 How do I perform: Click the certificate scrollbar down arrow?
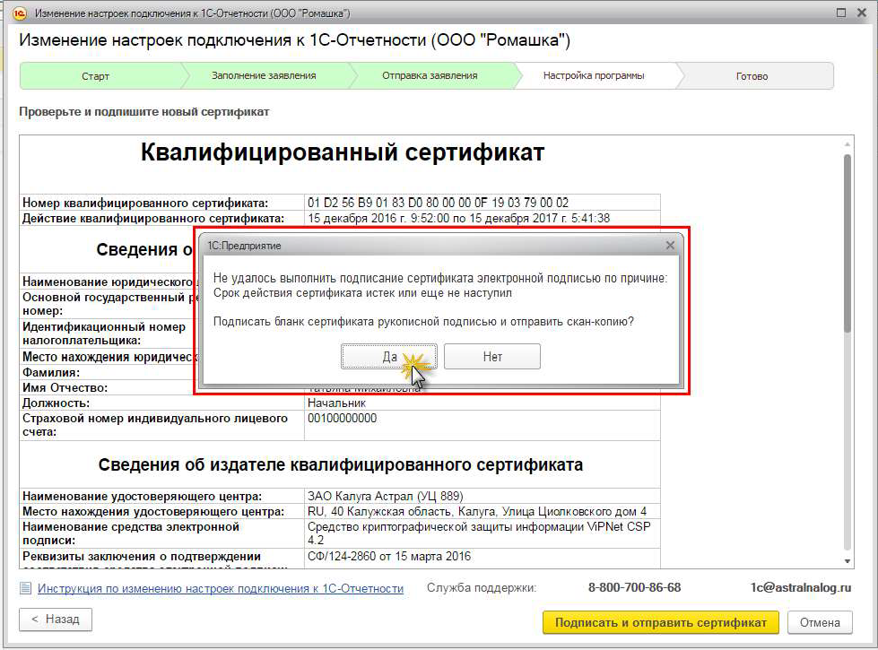tap(848, 560)
